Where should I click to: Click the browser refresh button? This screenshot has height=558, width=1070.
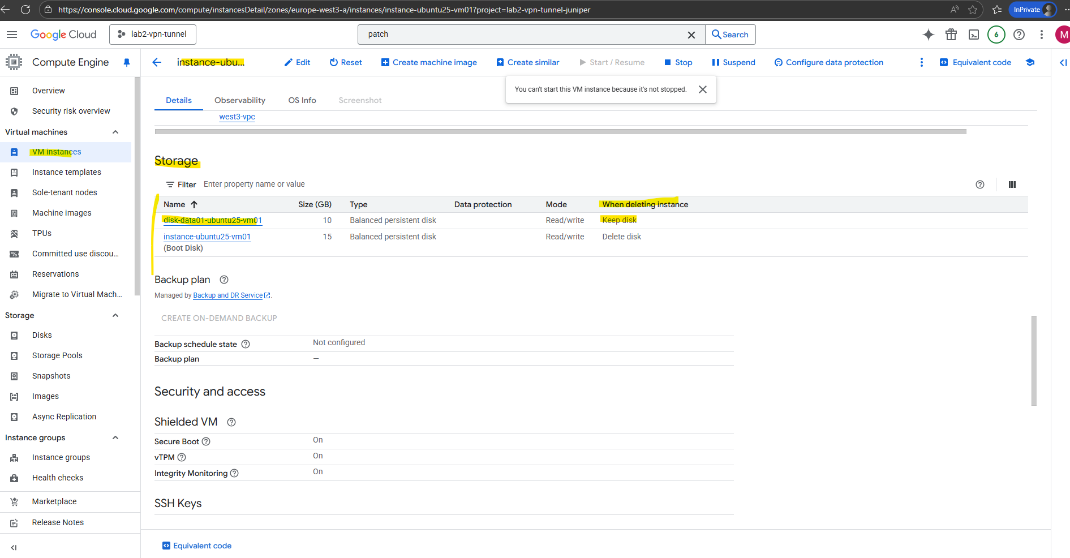(x=25, y=10)
